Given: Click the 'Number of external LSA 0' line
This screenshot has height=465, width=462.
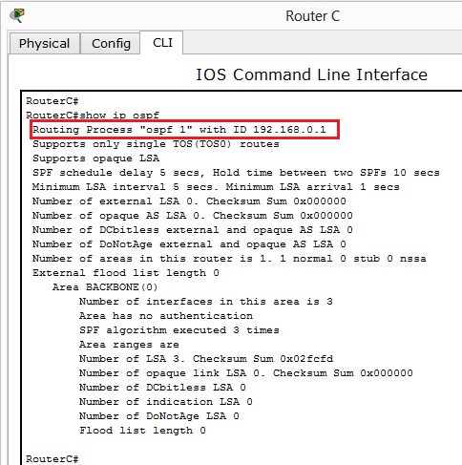Looking at the screenshot, I should (x=189, y=201).
